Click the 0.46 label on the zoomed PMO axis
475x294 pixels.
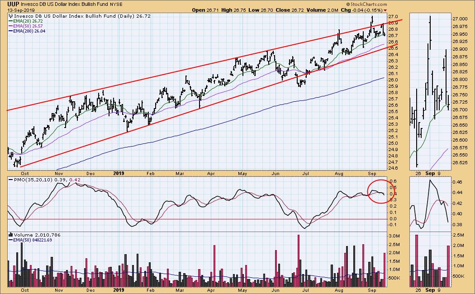(458, 182)
